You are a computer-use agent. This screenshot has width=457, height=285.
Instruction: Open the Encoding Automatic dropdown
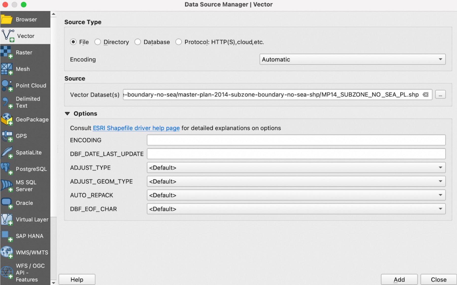coord(352,59)
